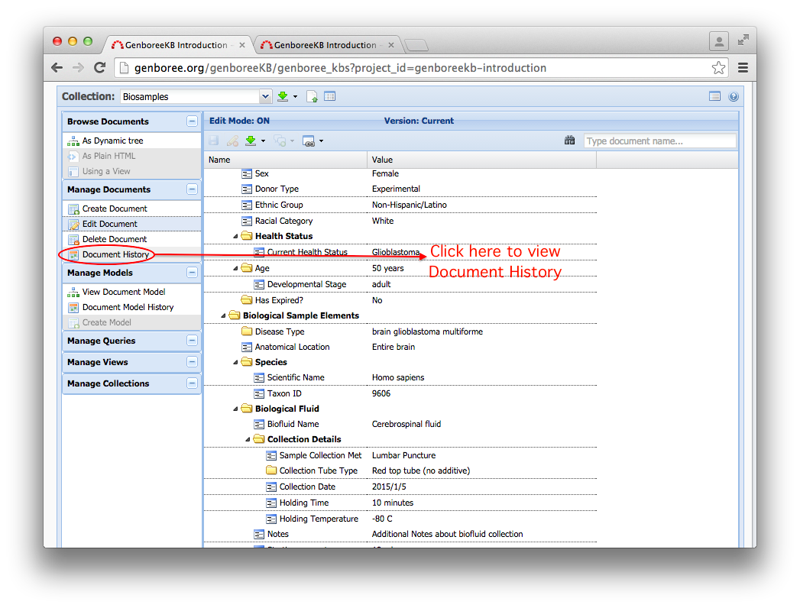Viewport: 800px width, 608px height.
Task: Click the Taxon ID property icon
Action: pos(259,394)
